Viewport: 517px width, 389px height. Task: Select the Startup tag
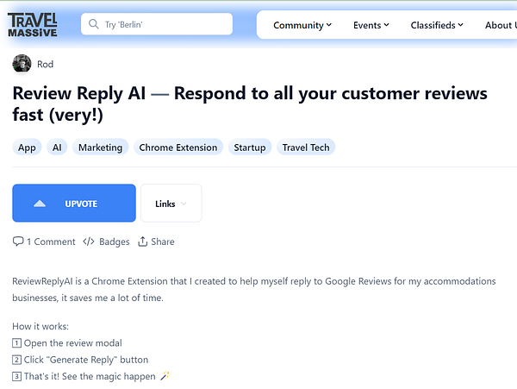point(250,147)
